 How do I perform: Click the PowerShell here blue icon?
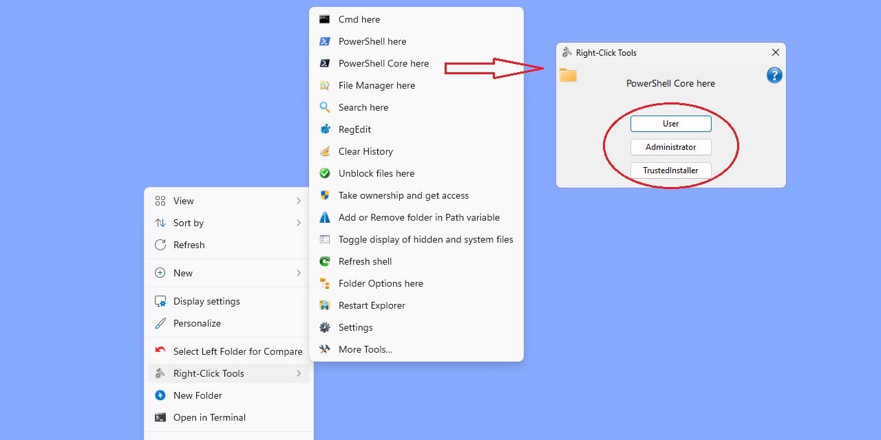[x=325, y=41]
